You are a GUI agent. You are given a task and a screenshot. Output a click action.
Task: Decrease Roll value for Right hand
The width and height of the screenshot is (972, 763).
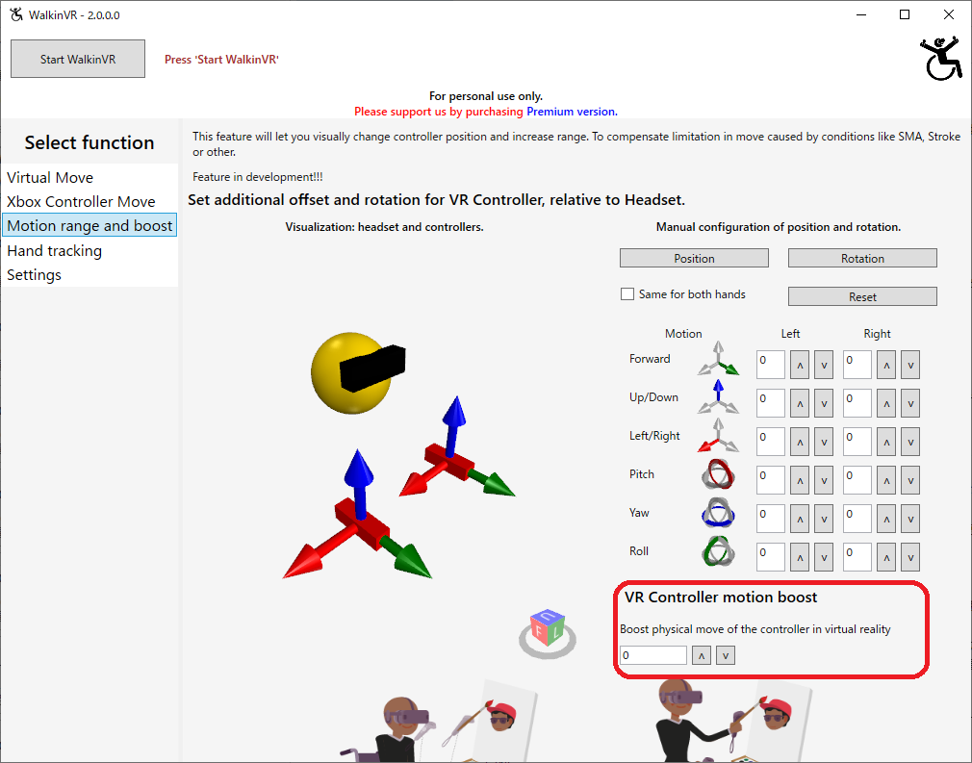point(910,557)
